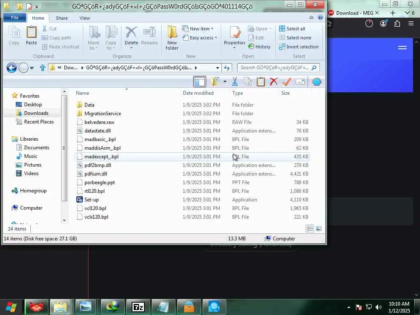
Task: Switch to the Share ribbon tab
Action: pyautogui.click(x=62, y=18)
